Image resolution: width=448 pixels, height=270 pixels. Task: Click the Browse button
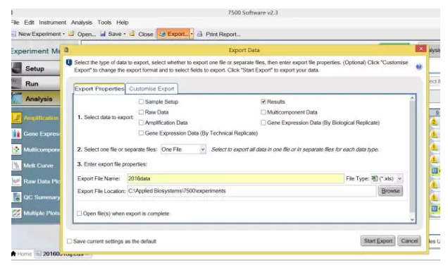[390, 191]
